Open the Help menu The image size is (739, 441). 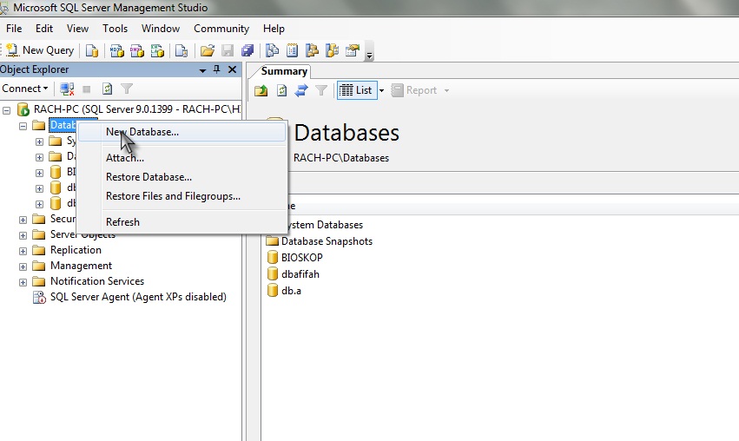pos(274,29)
